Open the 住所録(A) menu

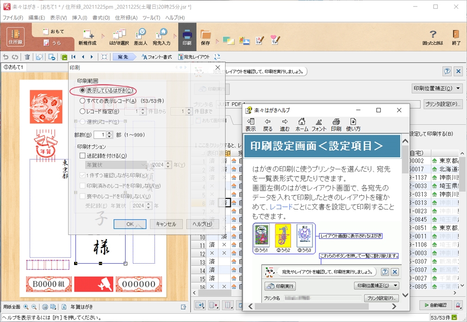[126, 18]
